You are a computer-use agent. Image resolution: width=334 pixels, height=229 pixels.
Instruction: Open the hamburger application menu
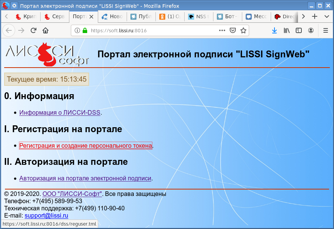[x=325, y=30]
